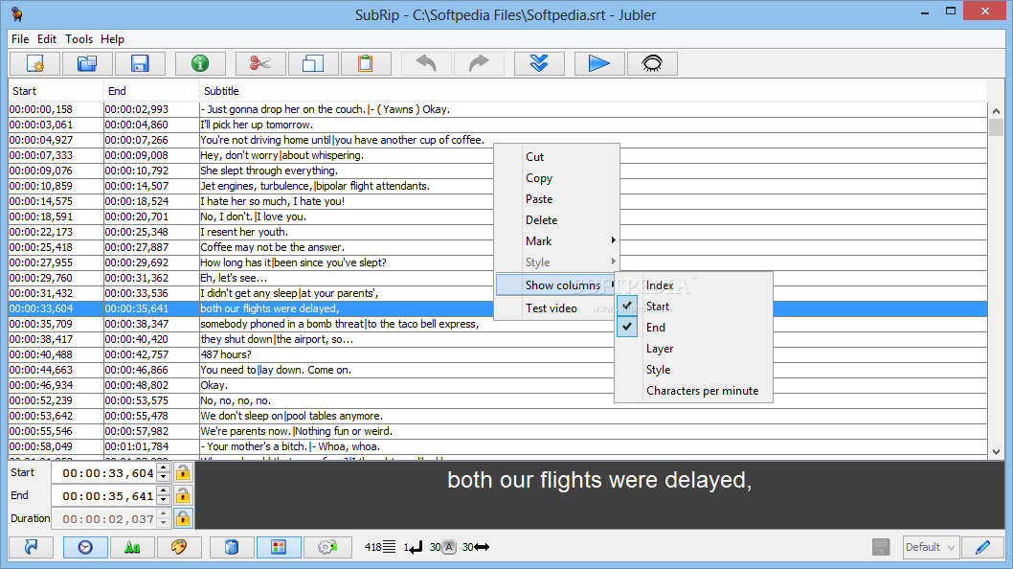The width and height of the screenshot is (1013, 569).
Task: Click the Subtitle column header
Action: (593, 91)
